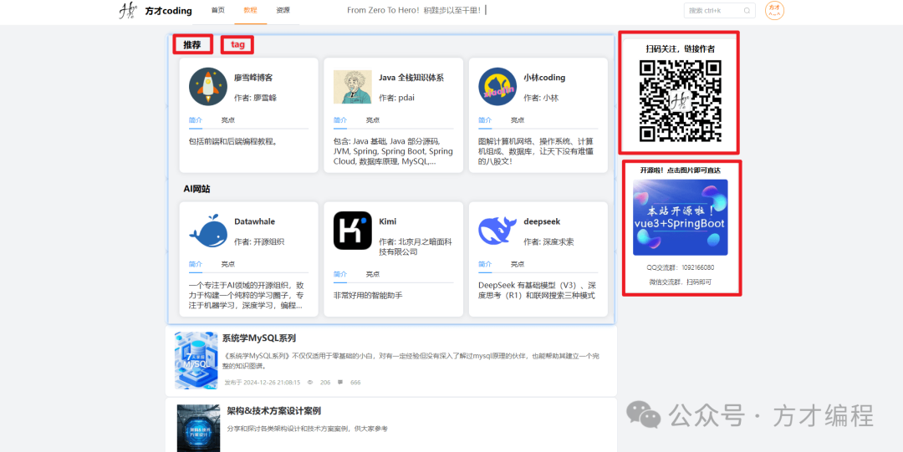Click the 开源啦！点击图片即可直达 heading
Screen dimensions: 903x452
tap(680, 170)
